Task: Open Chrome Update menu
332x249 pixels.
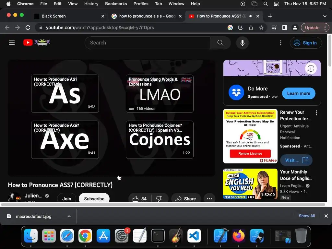Action: point(315,28)
